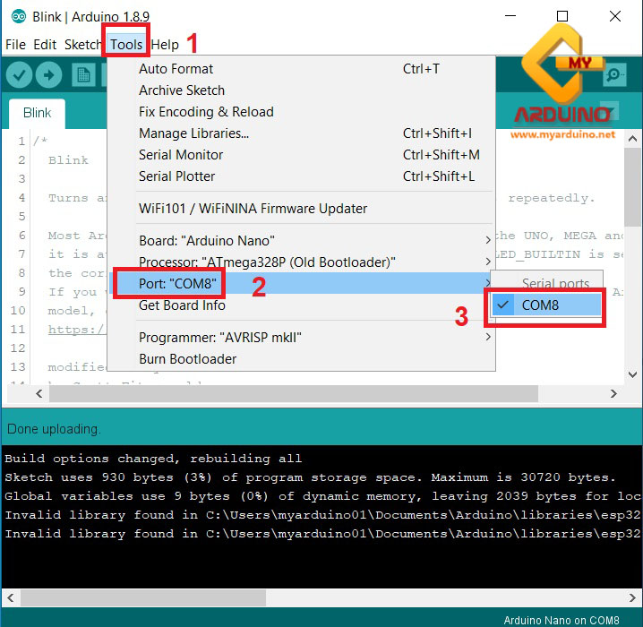Click Burn Bootloader menu entry

click(x=187, y=358)
